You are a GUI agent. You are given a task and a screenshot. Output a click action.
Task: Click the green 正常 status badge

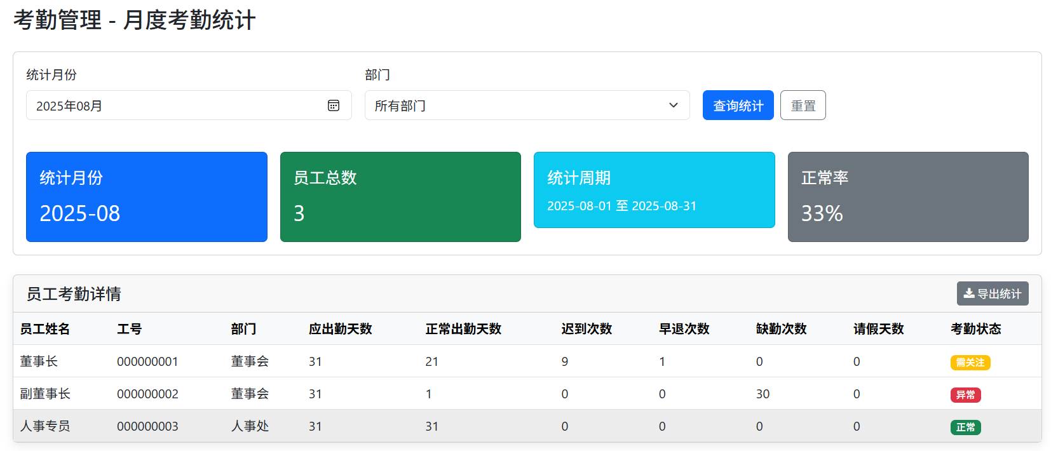[965, 427]
